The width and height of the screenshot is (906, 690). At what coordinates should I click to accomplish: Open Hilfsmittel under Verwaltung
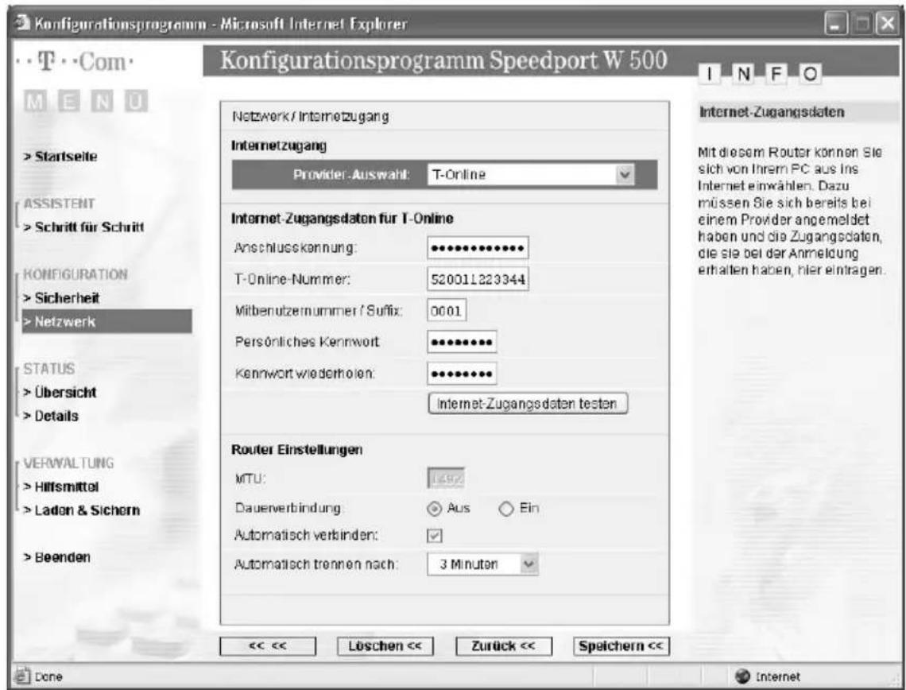[x=61, y=486]
